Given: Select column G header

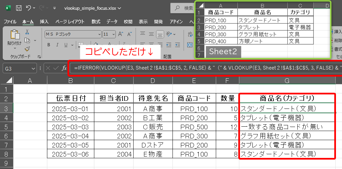Looking at the screenshot, I should (287, 80).
